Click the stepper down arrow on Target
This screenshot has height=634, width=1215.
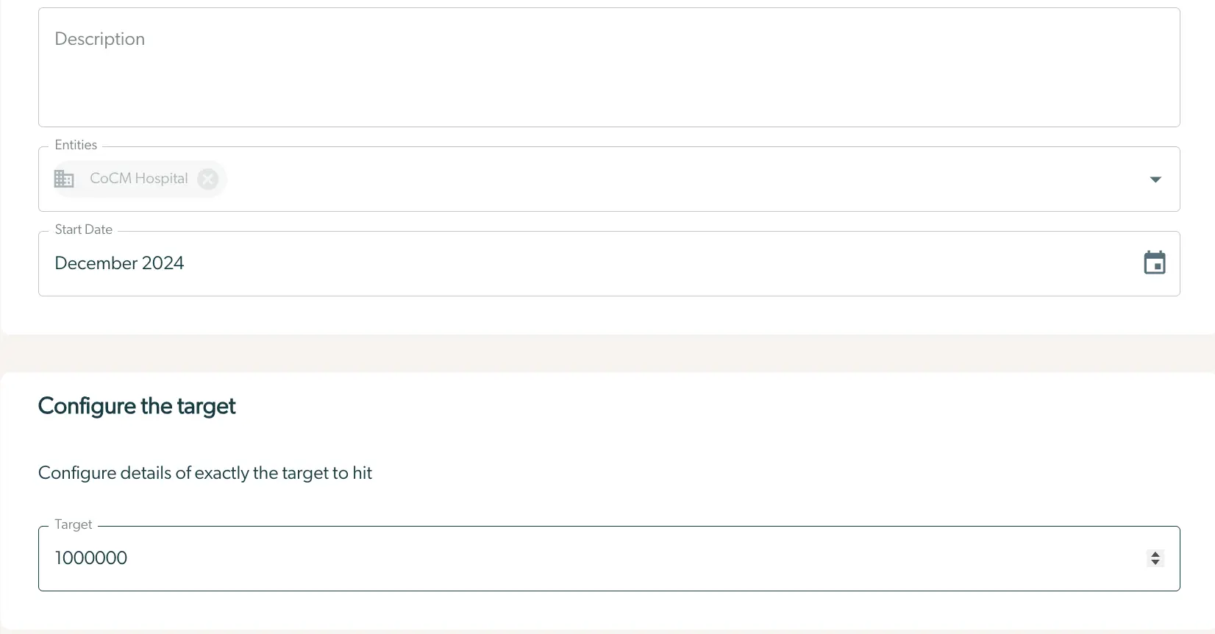tap(1155, 562)
